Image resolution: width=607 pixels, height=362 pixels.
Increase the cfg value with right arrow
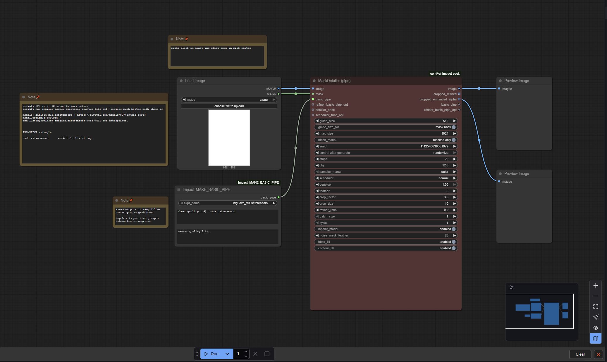click(x=455, y=165)
